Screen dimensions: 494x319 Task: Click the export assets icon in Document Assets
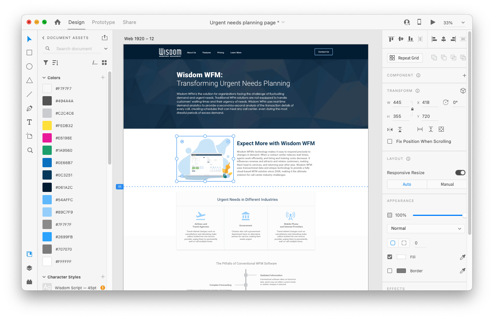(104, 37)
